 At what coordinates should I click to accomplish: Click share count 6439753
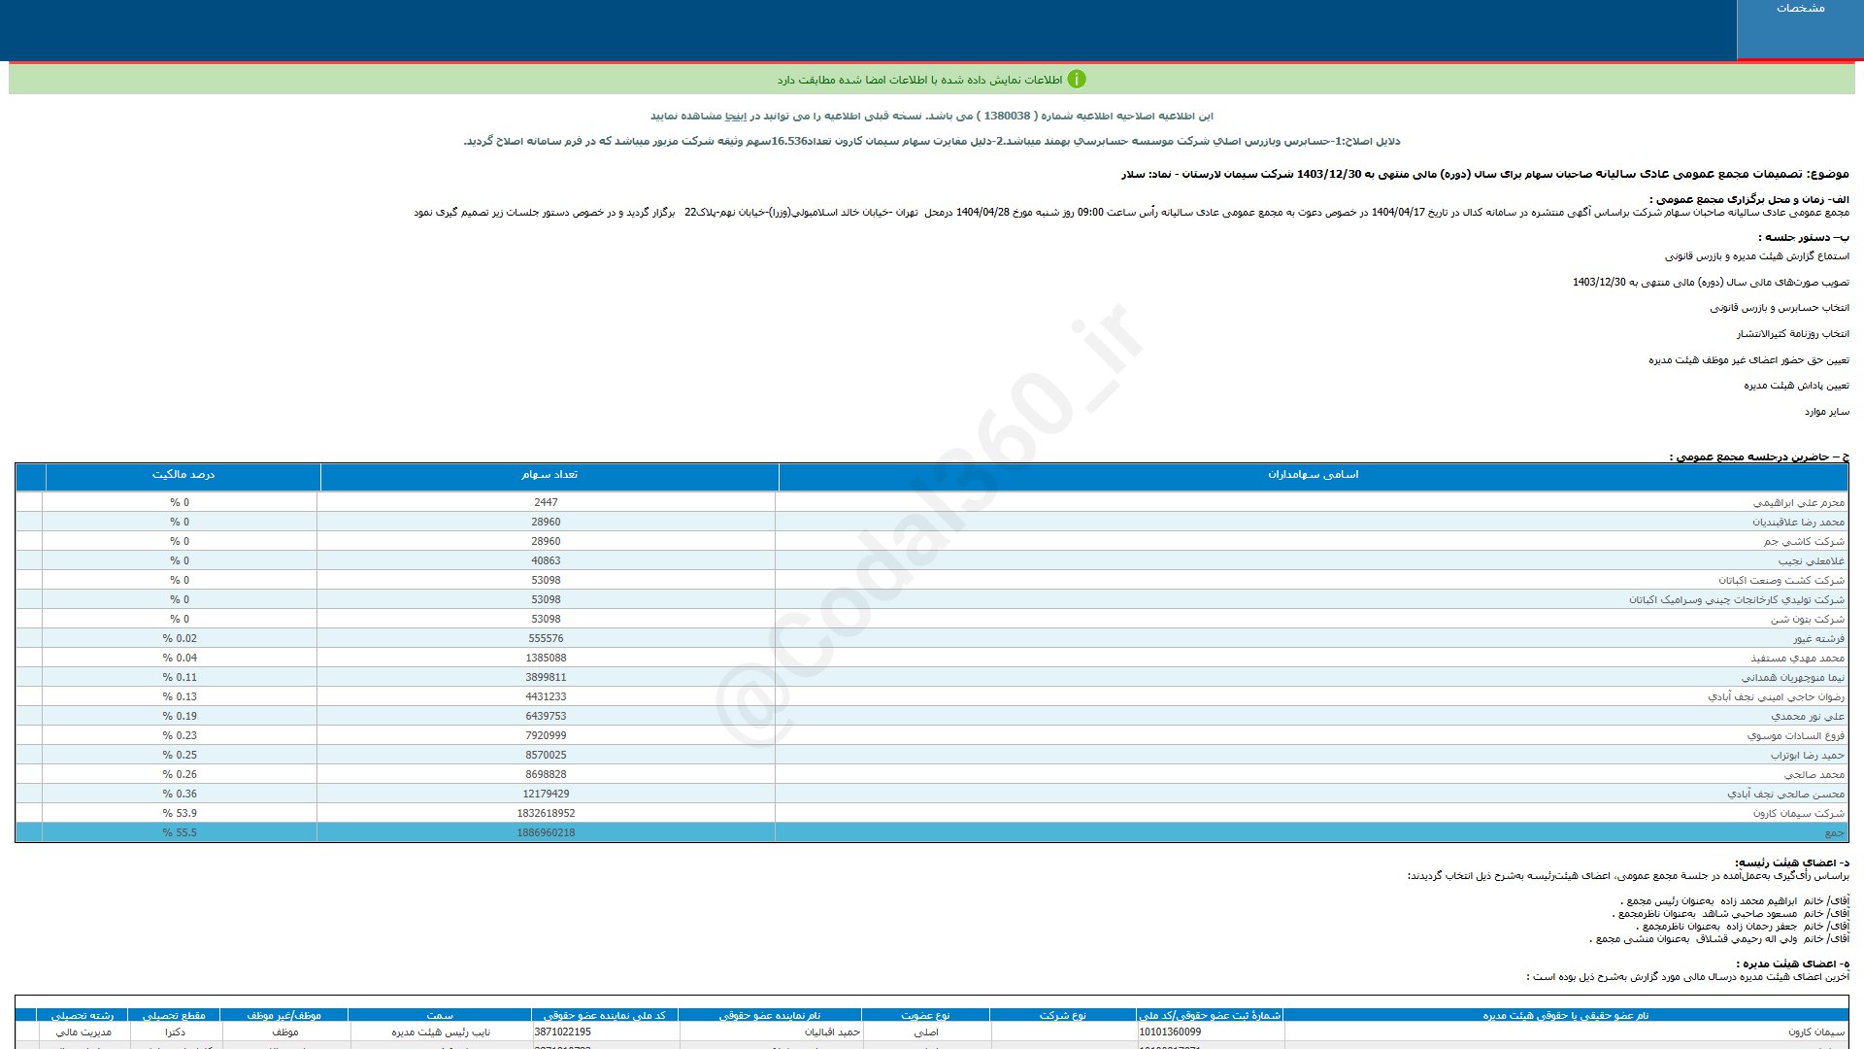point(546,716)
